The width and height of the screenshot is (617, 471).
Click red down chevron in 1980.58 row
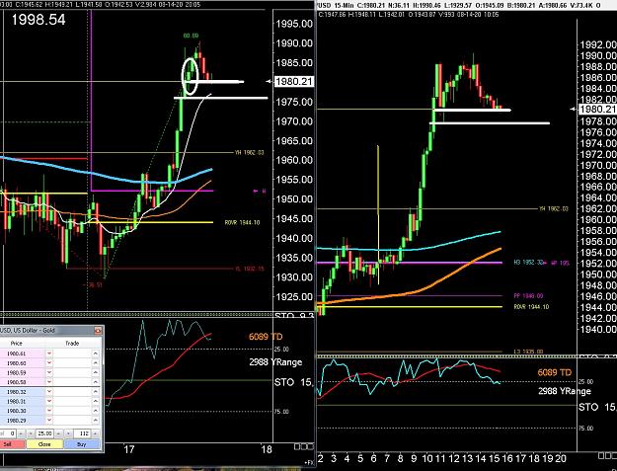click(x=49, y=382)
